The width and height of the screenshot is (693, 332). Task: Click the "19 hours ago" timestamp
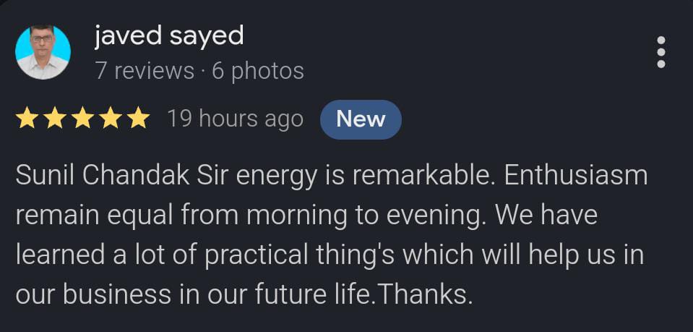pos(235,119)
